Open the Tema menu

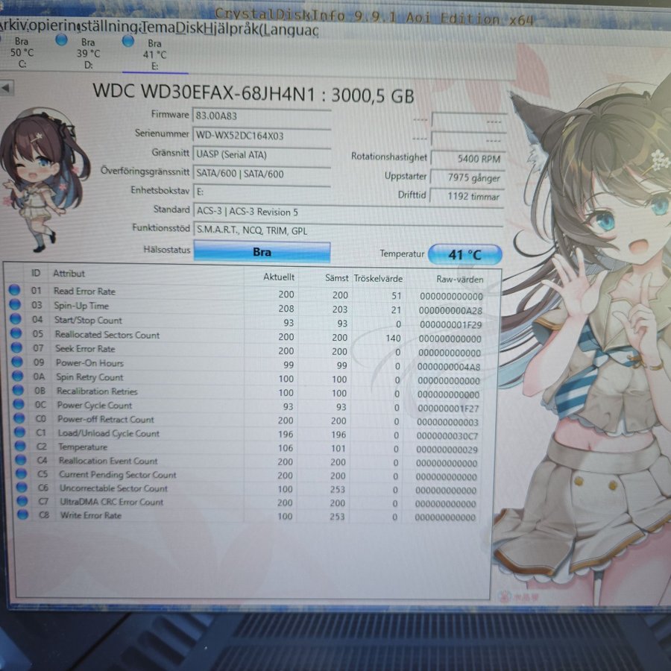(x=158, y=28)
